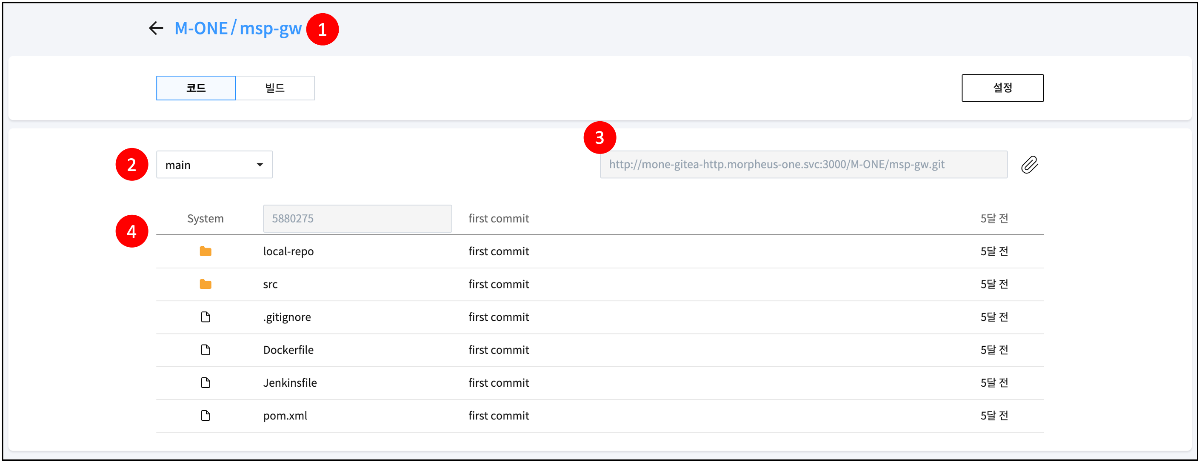Click the pom.xml file icon
The image size is (1199, 462).
pos(205,416)
